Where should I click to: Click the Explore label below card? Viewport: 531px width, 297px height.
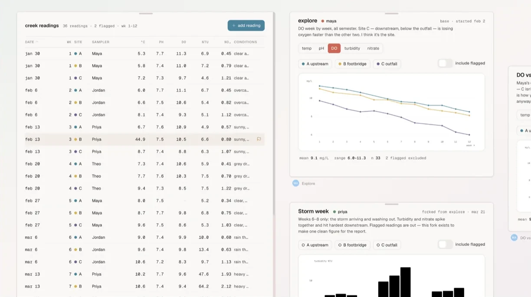pos(308,184)
